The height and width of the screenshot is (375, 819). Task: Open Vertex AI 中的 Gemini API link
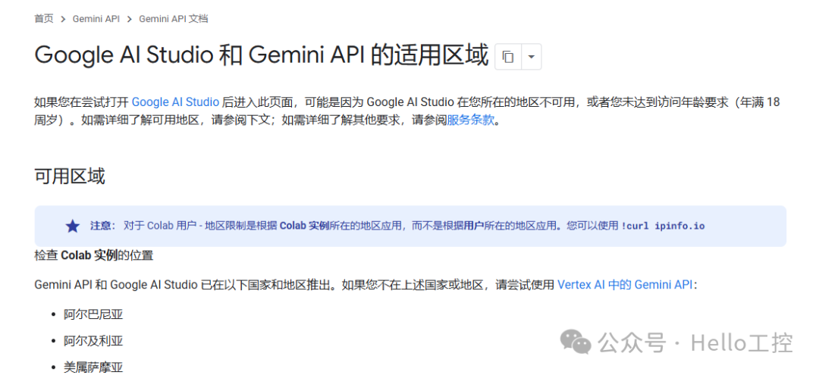pos(625,285)
